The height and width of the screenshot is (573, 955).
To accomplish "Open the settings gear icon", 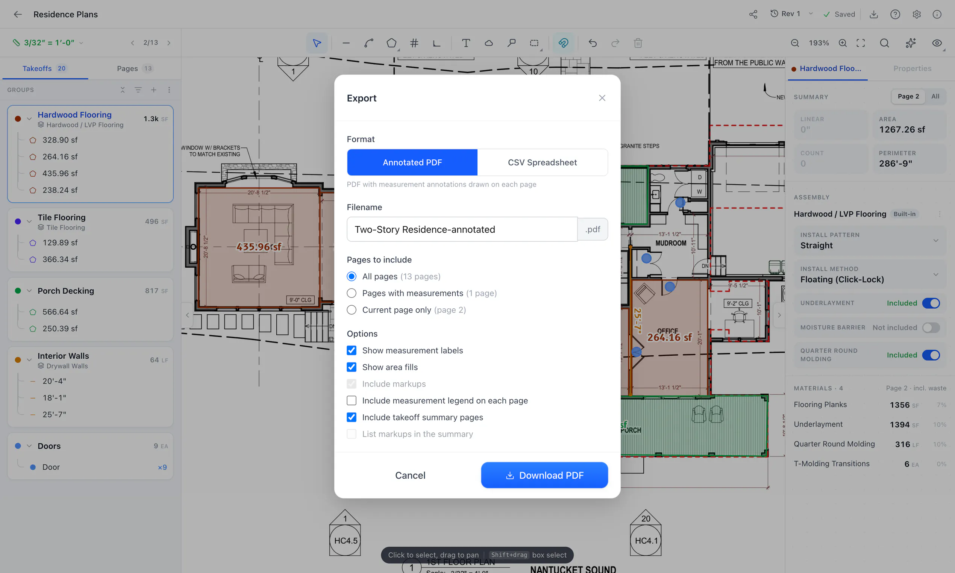I will tap(917, 14).
